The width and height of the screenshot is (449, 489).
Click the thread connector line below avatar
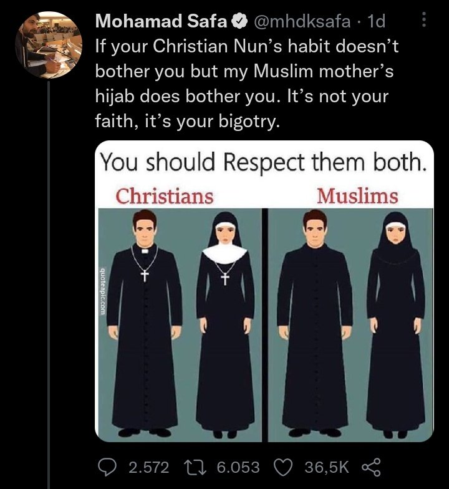click(49, 284)
